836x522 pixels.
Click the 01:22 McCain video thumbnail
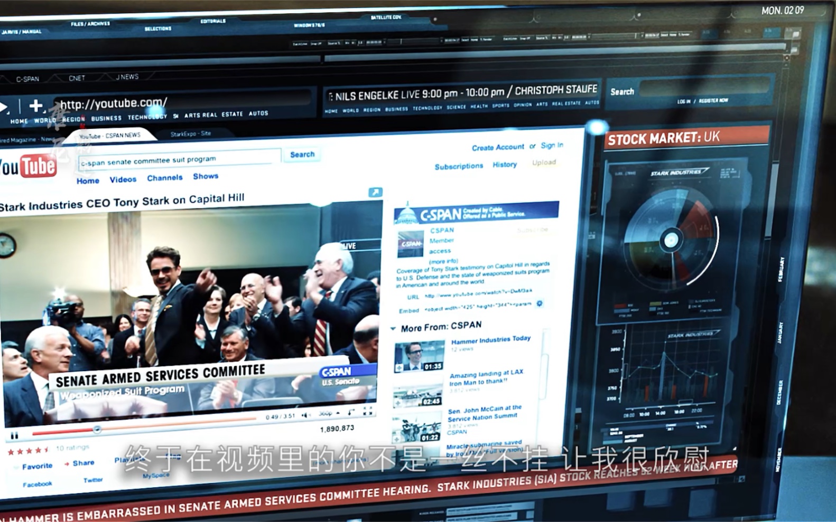pos(416,428)
